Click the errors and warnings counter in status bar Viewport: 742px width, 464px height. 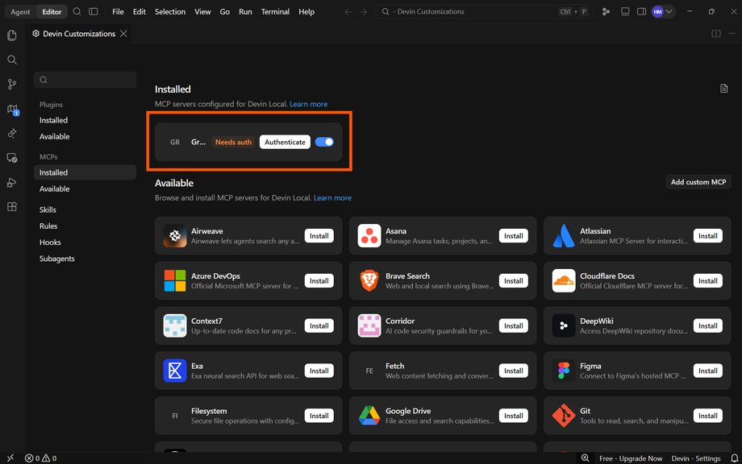[40, 458]
